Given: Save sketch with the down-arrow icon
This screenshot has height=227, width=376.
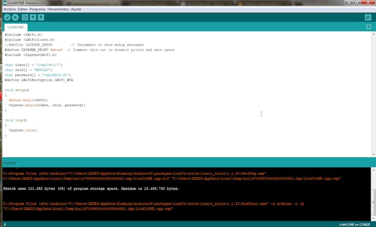Looking at the screenshot, I should [x=41, y=17].
